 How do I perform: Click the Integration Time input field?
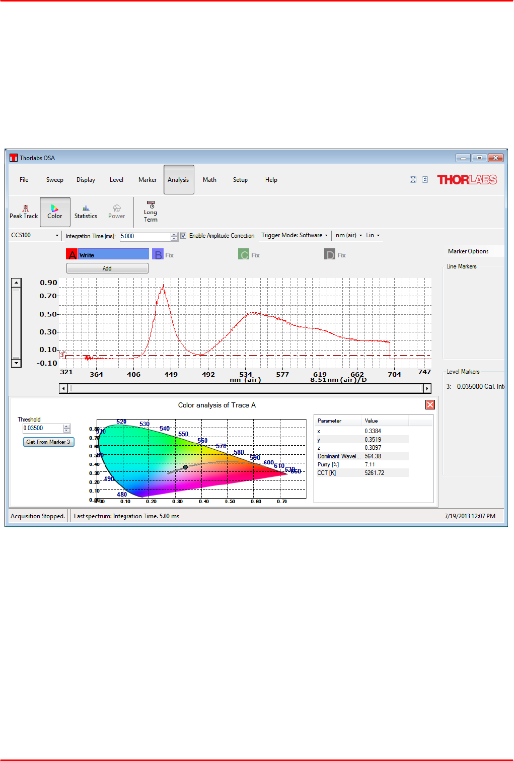click(x=145, y=236)
